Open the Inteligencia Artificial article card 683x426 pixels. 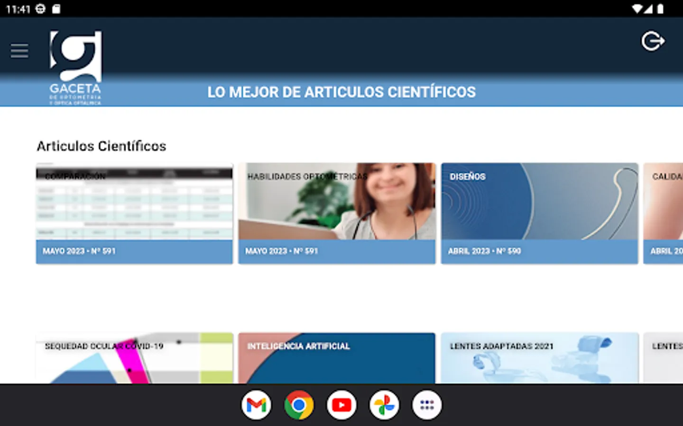[337, 358]
